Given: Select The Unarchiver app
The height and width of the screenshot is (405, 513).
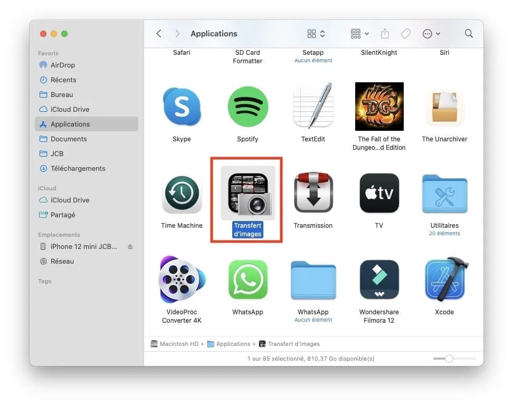Looking at the screenshot, I should tap(444, 106).
